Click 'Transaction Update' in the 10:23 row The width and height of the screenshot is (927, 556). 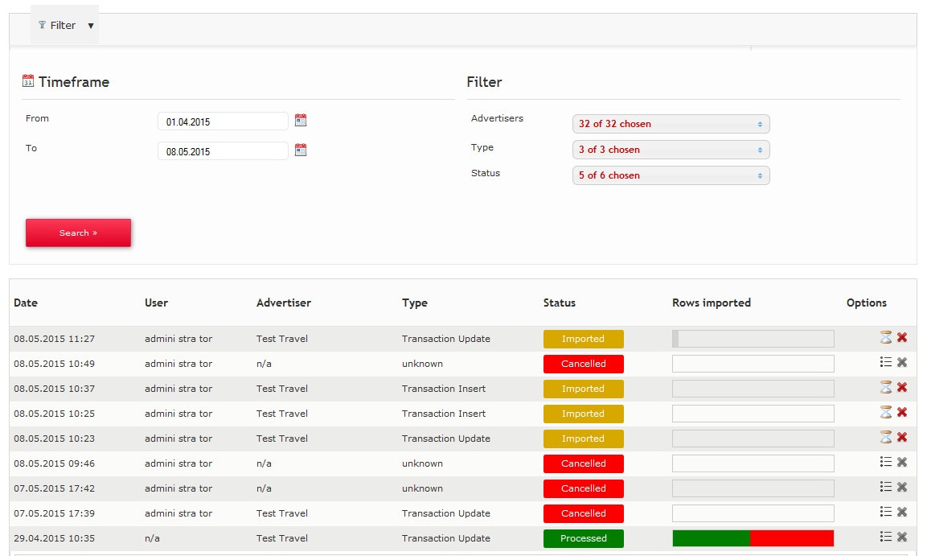point(446,439)
